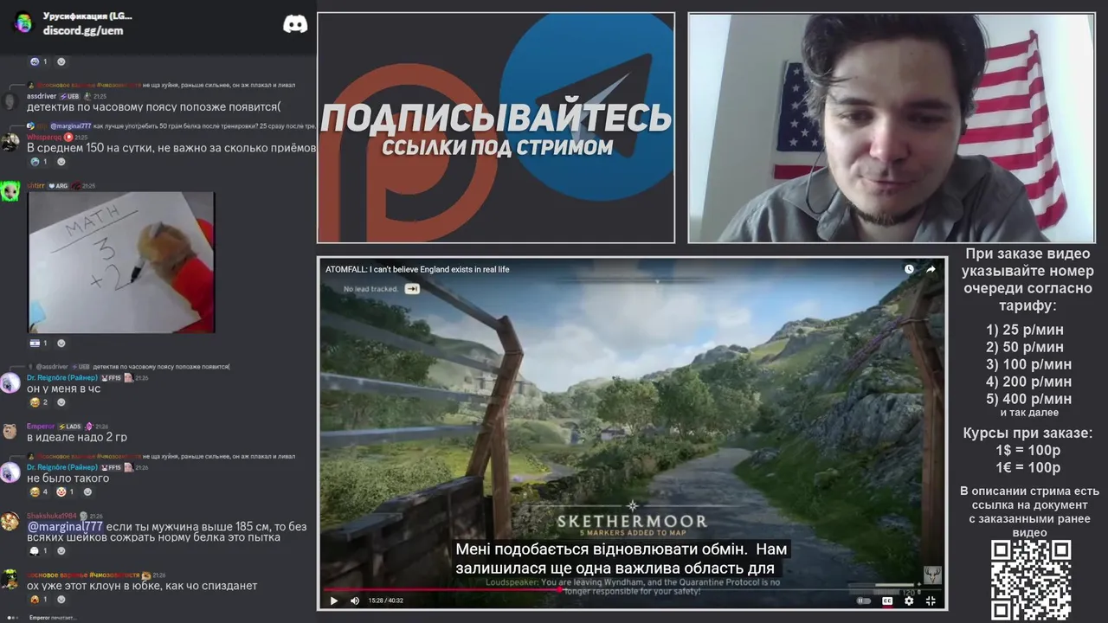The height and width of the screenshot is (623, 1108).
Task: Click price line '5) 400 р/мин'
Action: click(1028, 399)
